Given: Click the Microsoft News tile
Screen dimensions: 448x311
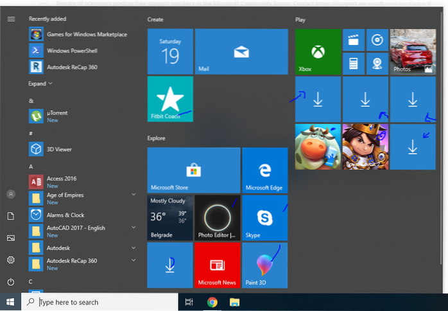Looking at the screenshot, I should [x=217, y=265].
